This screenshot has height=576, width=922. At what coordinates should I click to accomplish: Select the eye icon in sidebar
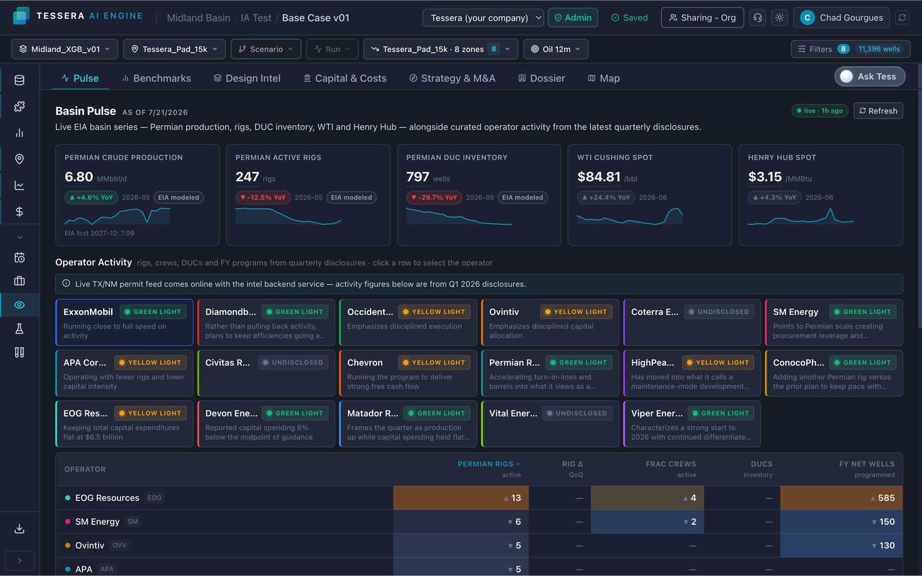tap(20, 305)
